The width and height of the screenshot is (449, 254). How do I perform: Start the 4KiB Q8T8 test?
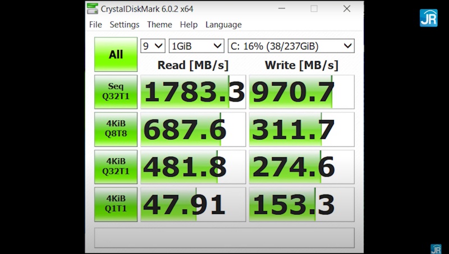(116, 130)
